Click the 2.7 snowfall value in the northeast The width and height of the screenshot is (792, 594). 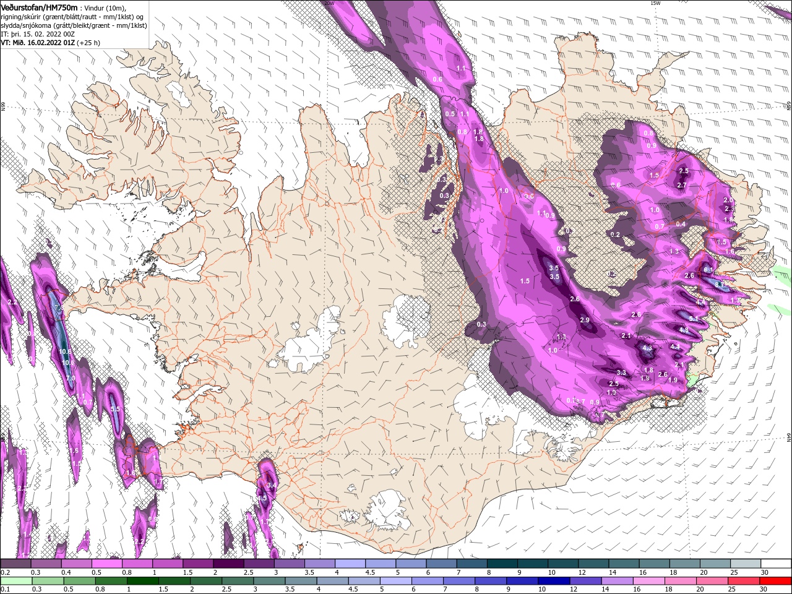point(682,185)
